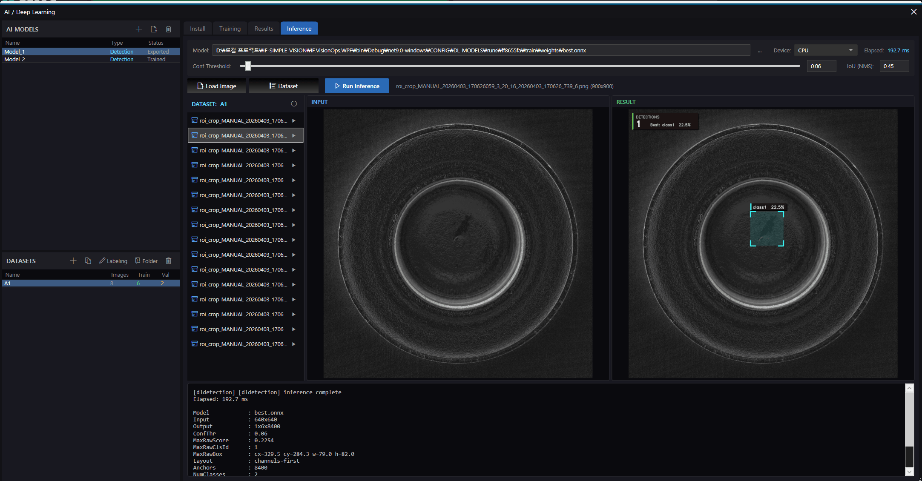
Task: Run first dataset image play arrow
Action: coord(294,121)
